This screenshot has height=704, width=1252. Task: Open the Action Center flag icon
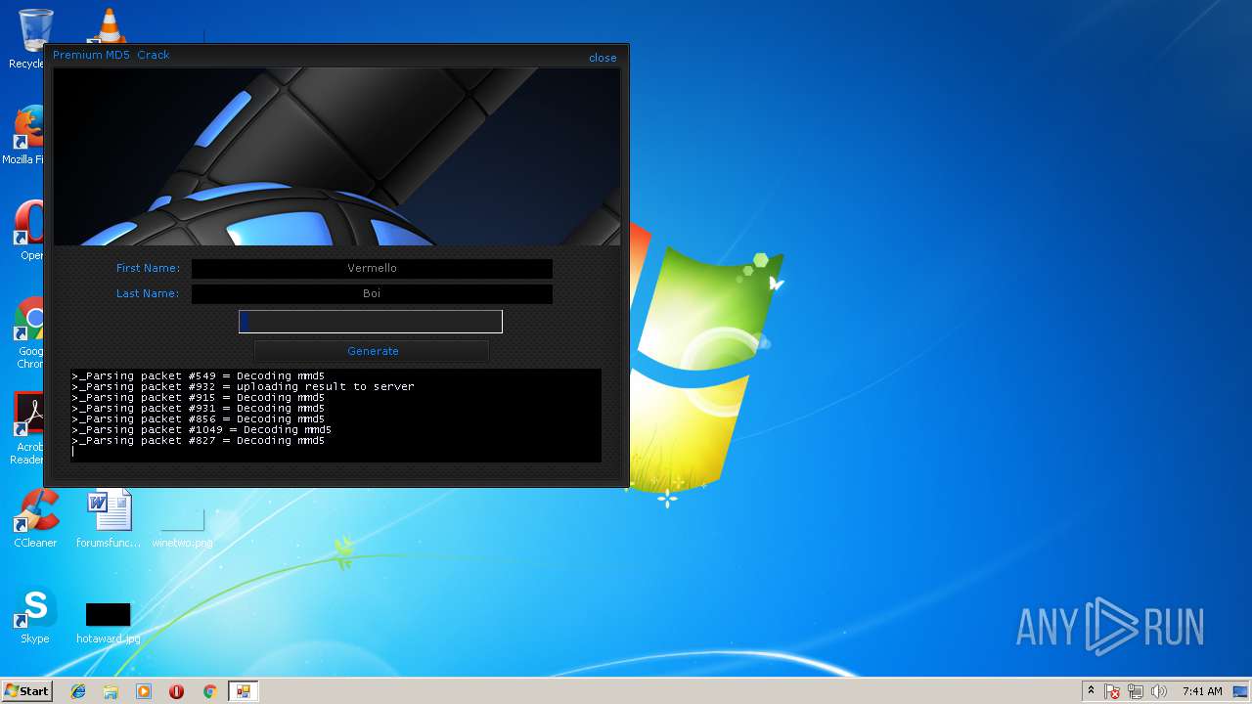[1113, 691]
